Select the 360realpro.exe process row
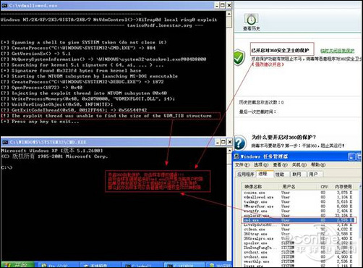 298,238
